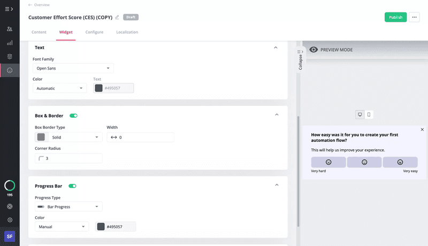Click the box border gray color swatch
The height and width of the screenshot is (246, 428).
coord(41,137)
